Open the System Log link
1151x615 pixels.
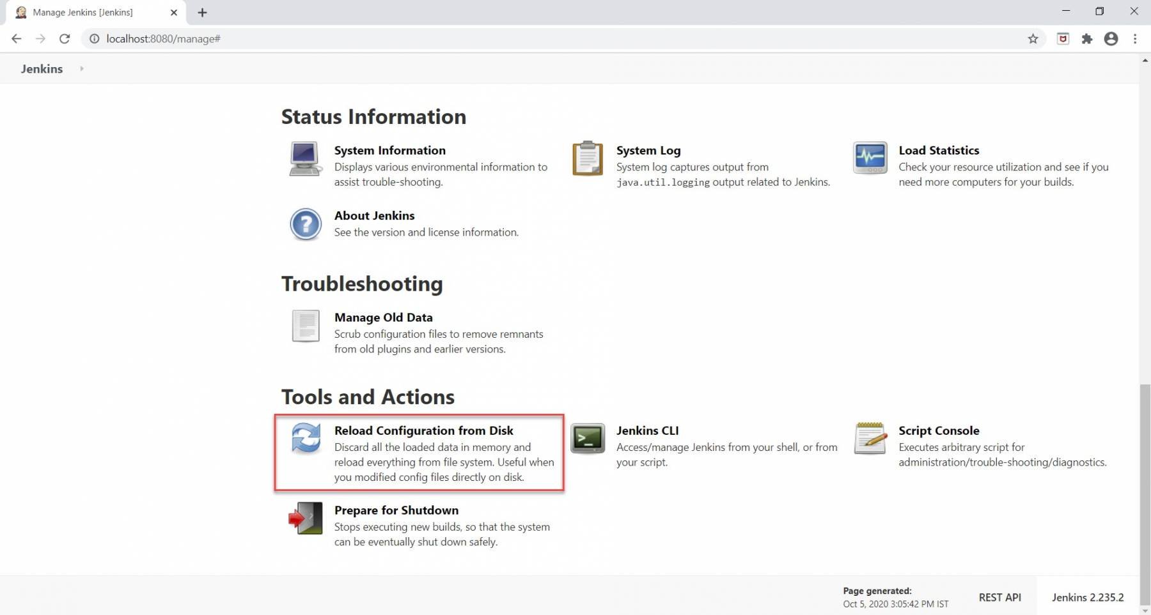pos(648,150)
